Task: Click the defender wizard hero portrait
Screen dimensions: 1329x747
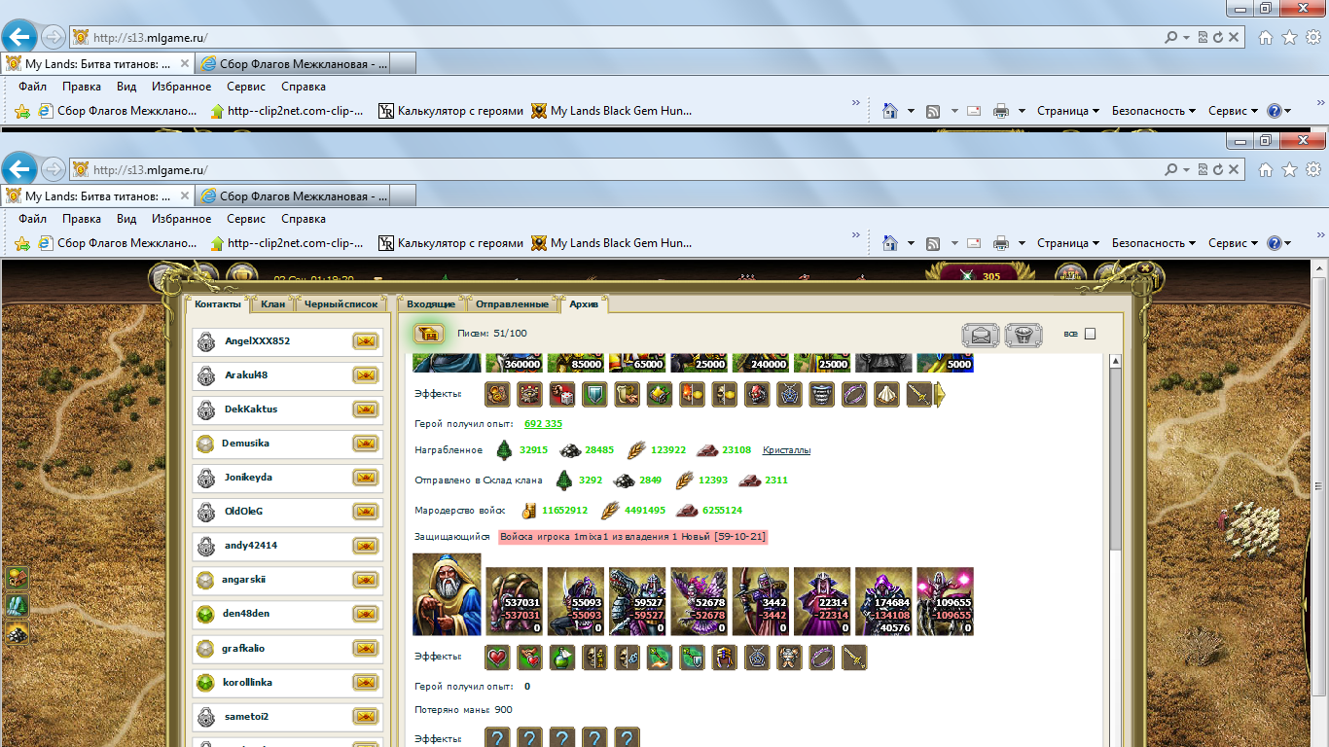Action: point(447,594)
